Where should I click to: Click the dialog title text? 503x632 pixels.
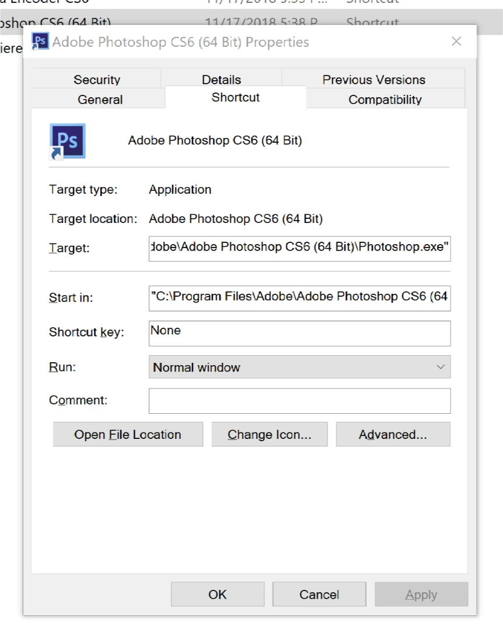pyautogui.click(x=181, y=42)
